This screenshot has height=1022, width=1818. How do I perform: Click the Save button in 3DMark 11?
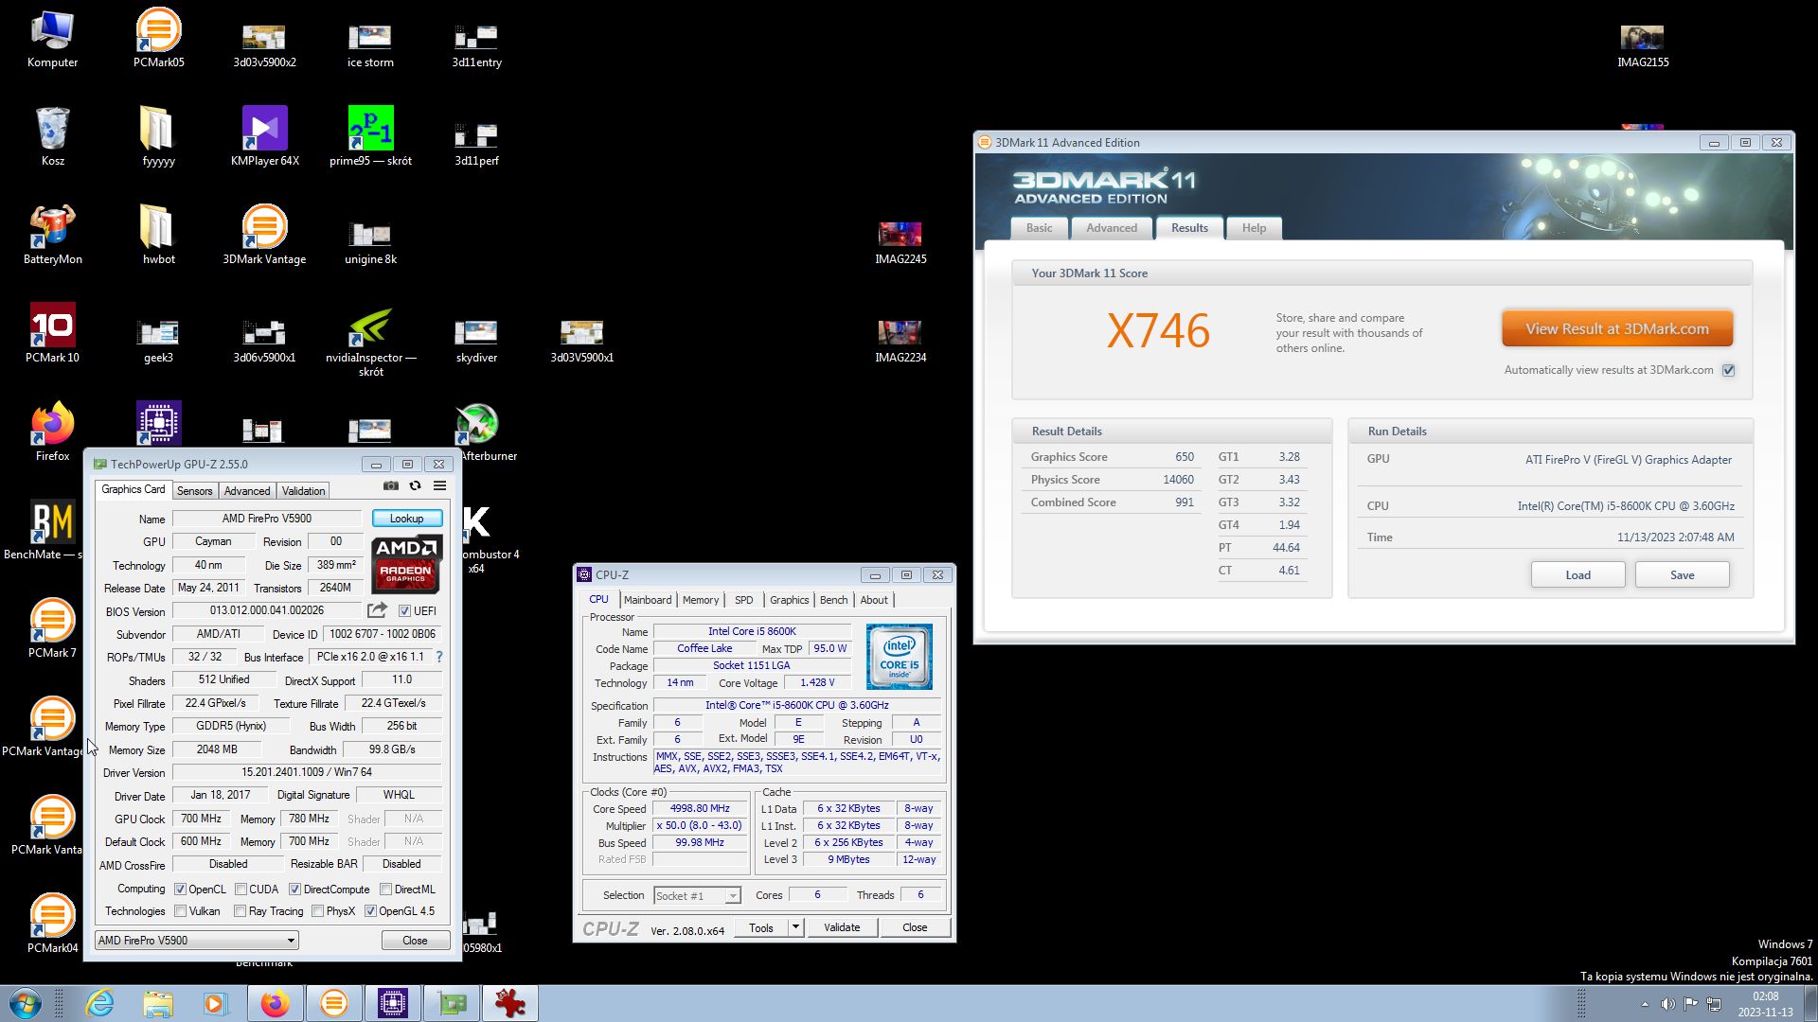(x=1682, y=575)
